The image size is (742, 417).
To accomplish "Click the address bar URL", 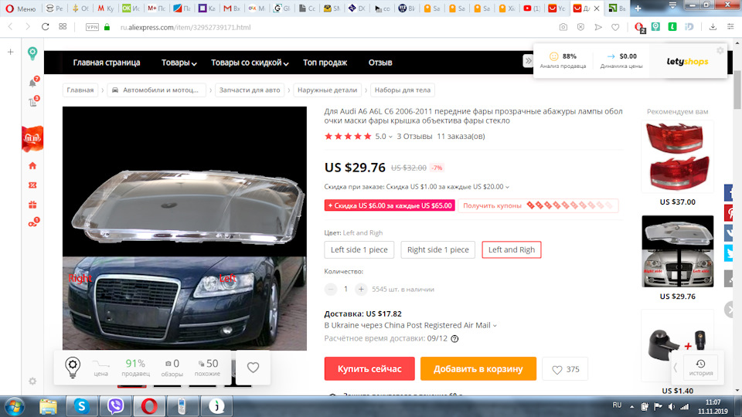I will 185,28.
